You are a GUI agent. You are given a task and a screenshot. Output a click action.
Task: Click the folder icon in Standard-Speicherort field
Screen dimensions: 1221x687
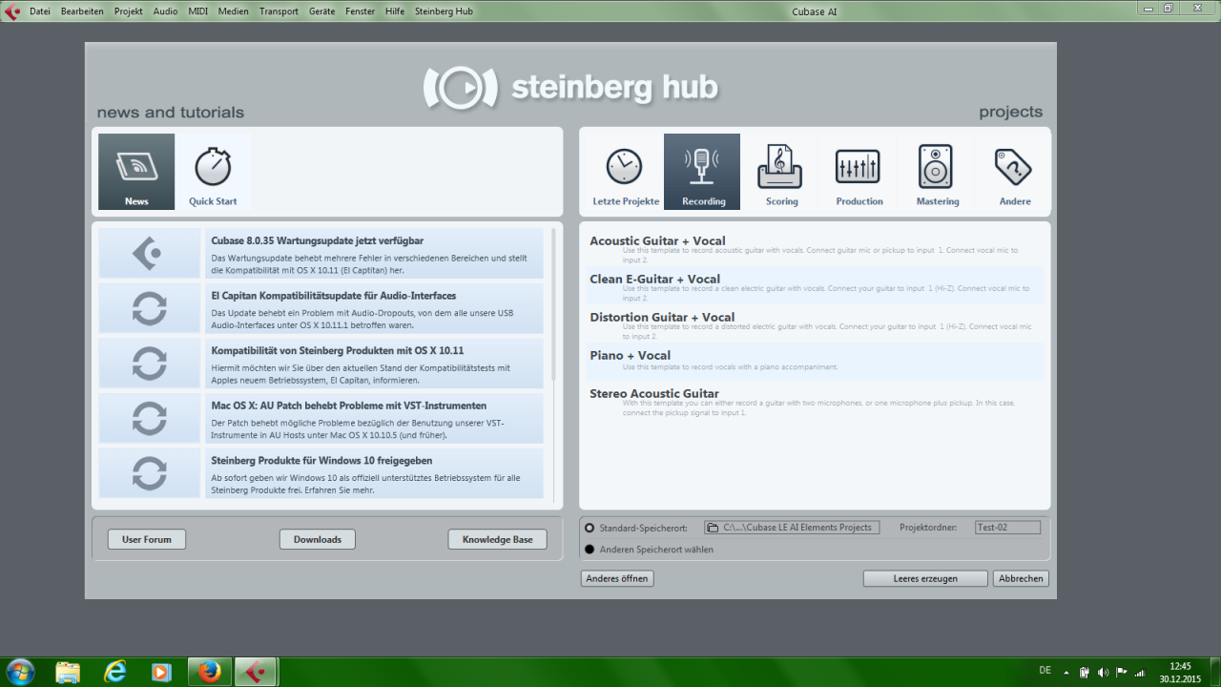[714, 528]
